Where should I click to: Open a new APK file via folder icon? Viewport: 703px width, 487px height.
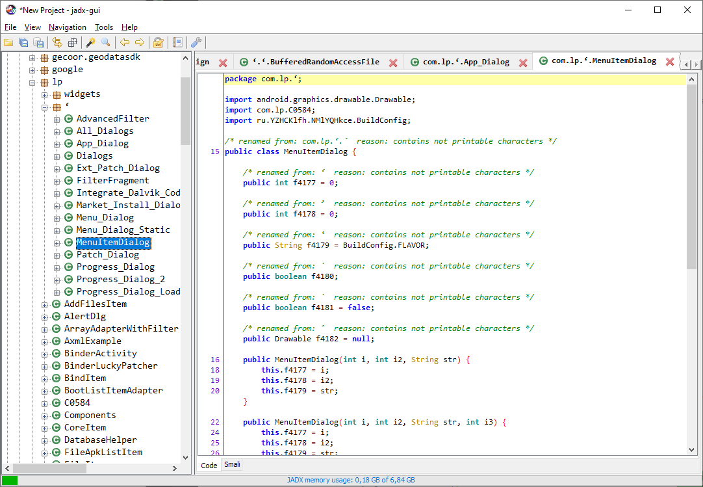point(8,42)
